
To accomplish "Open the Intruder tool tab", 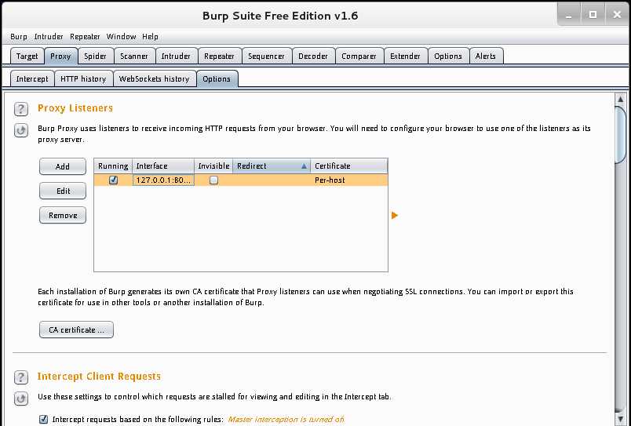I will tap(176, 56).
